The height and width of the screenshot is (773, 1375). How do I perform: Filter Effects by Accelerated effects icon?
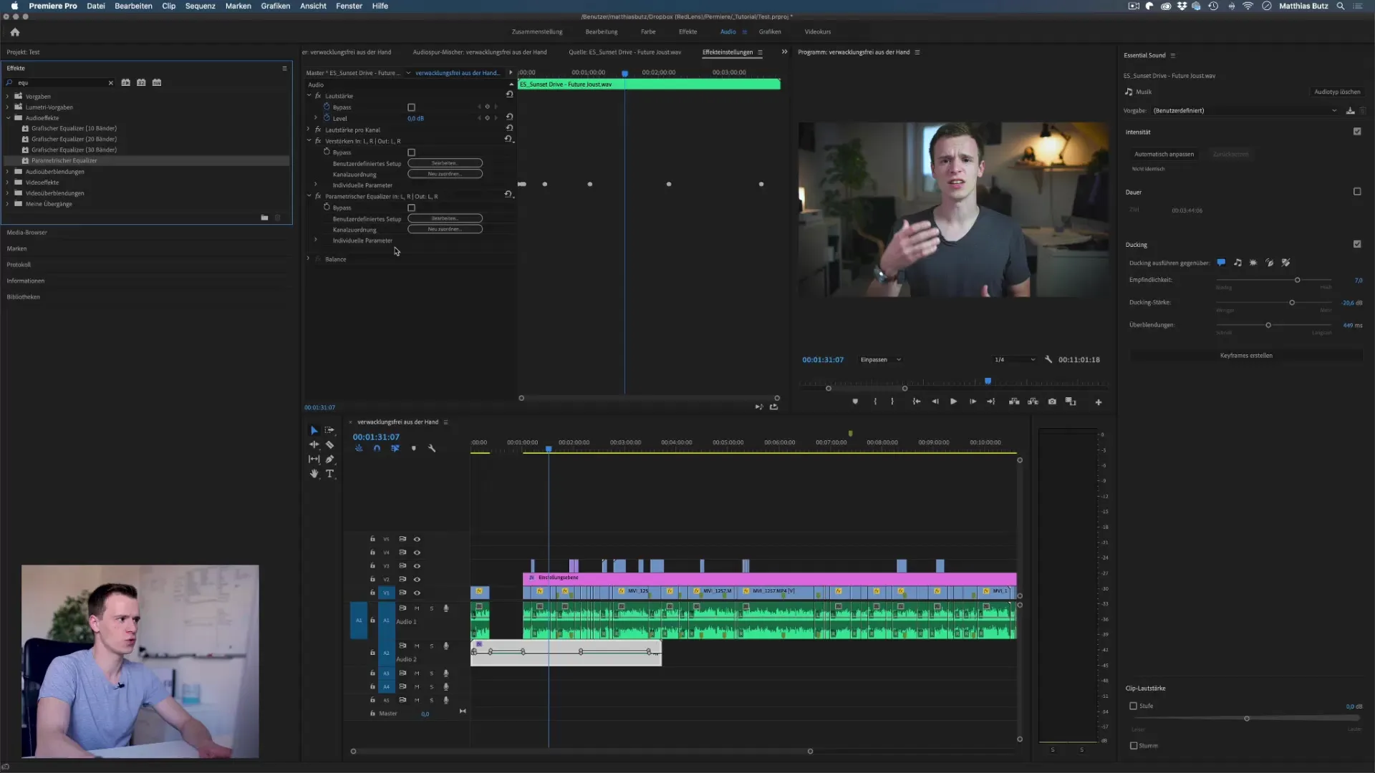pyautogui.click(x=126, y=82)
